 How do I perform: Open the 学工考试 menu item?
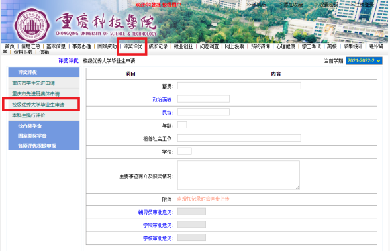(x=311, y=46)
